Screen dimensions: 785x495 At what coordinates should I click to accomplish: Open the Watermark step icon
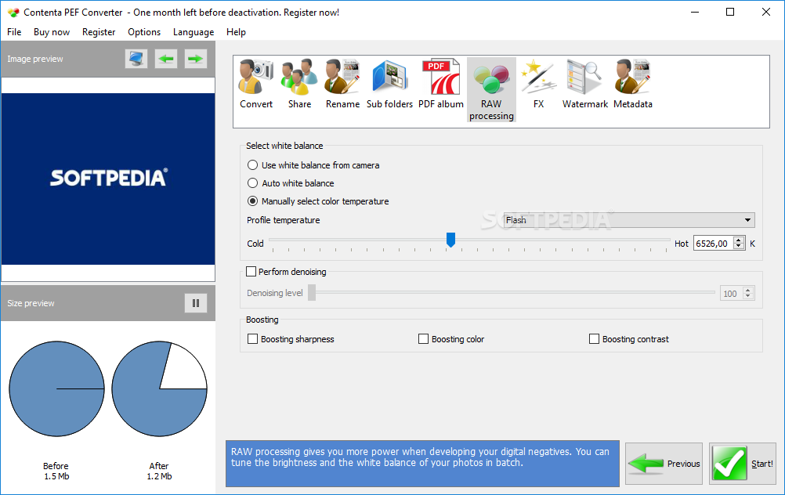pyautogui.click(x=584, y=84)
